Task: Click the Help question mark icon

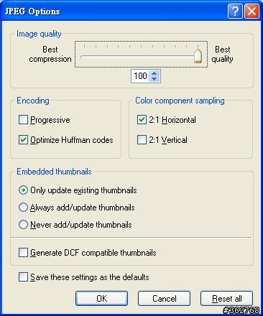Action: (235, 11)
